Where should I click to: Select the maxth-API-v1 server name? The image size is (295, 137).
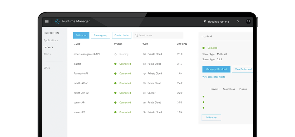(81, 83)
